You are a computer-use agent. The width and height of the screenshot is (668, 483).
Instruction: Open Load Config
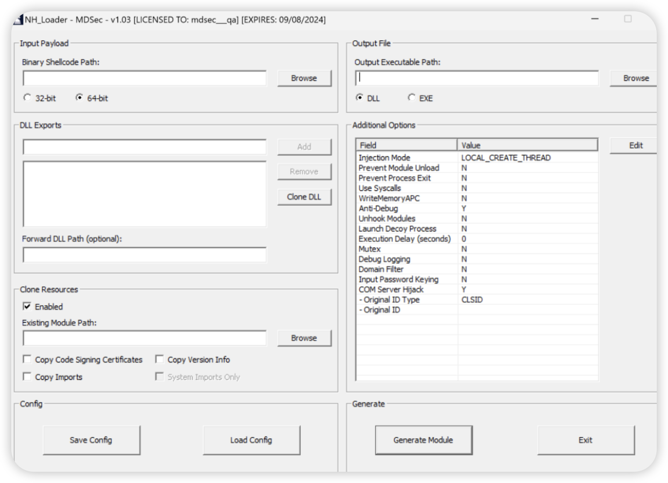tap(251, 440)
